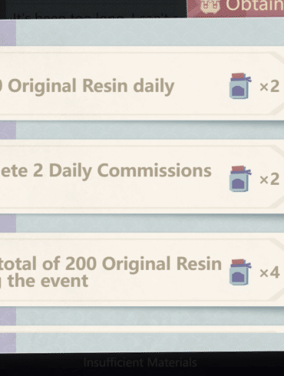Screen dimensions: 284x376
Task: Click the purple tab above the Daily Commissions card
Action: (x=8, y=130)
